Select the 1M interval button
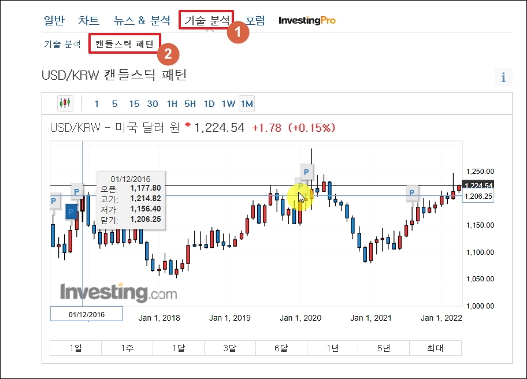This screenshot has width=527, height=379. (x=247, y=103)
